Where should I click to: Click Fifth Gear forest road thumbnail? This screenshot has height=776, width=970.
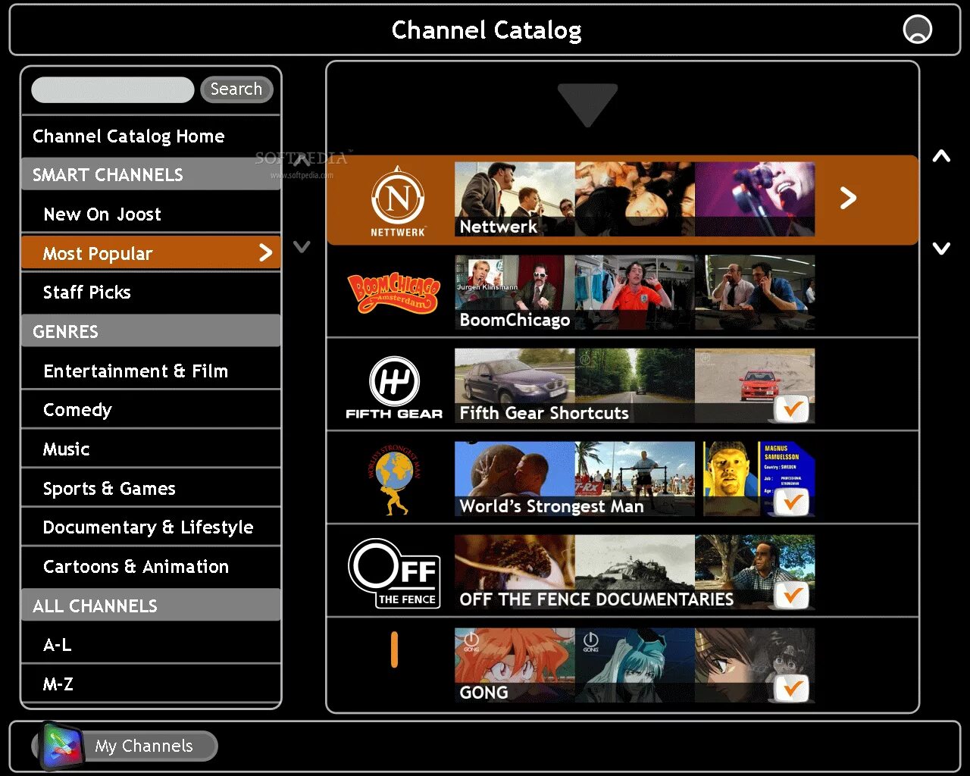pos(634,386)
